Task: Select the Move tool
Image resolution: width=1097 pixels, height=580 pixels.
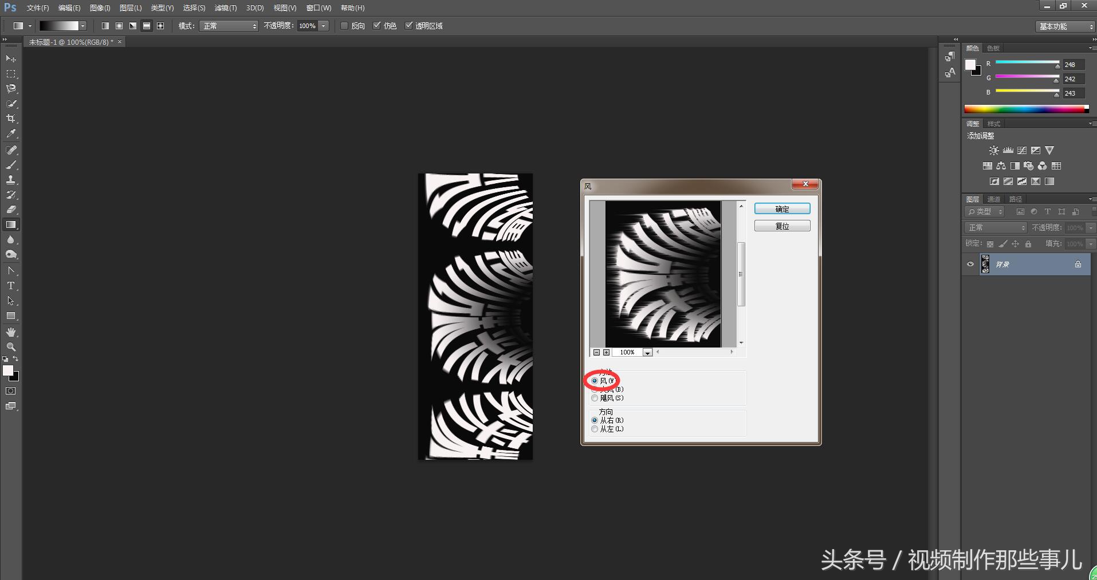Action: [x=11, y=59]
